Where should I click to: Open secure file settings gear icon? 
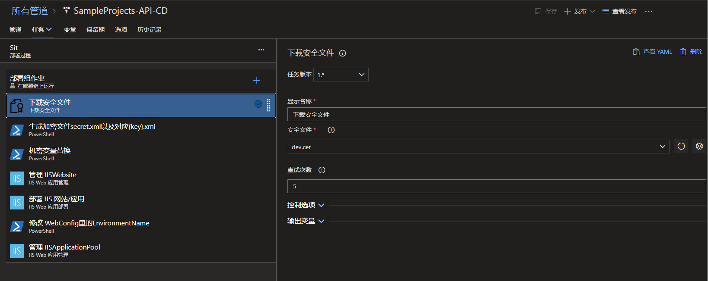pyautogui.click(x=699, y=147)
